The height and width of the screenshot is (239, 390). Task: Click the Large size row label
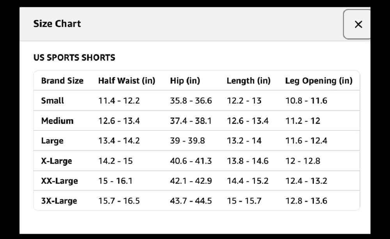pyautogui.click(x=52, y=141)
